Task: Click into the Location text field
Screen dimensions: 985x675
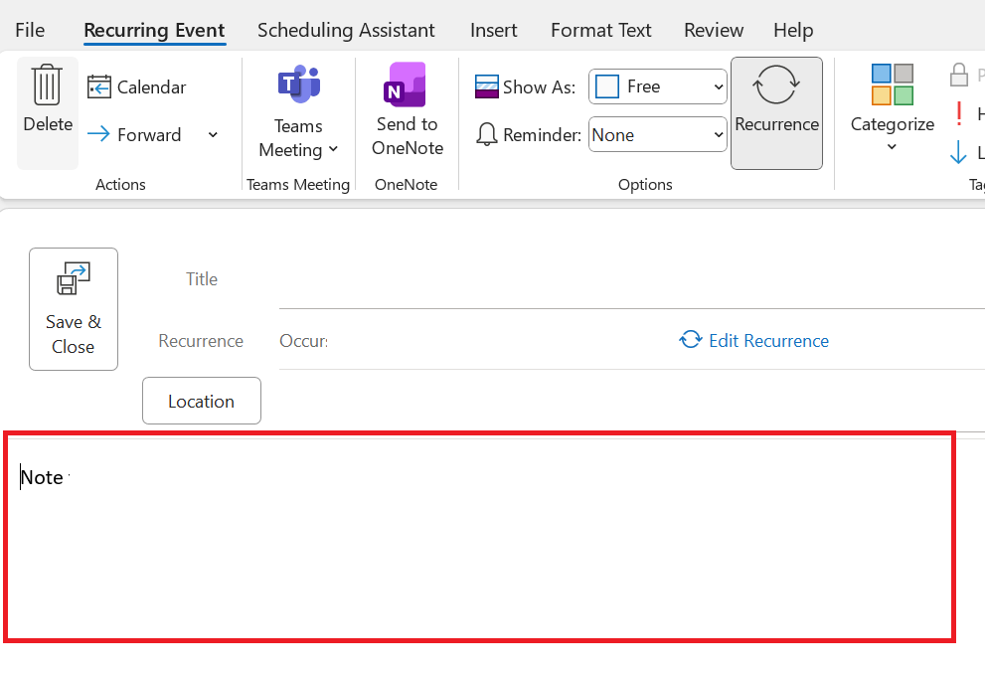Action: pos(631,402)
